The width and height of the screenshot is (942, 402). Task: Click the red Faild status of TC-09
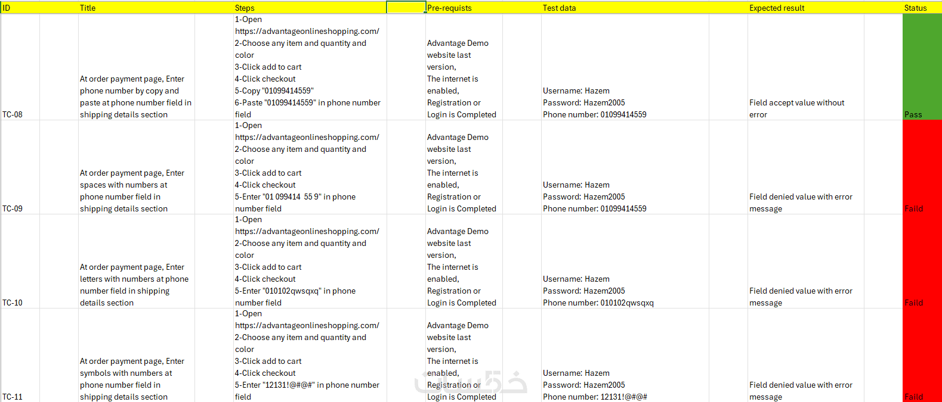(922, 167)
